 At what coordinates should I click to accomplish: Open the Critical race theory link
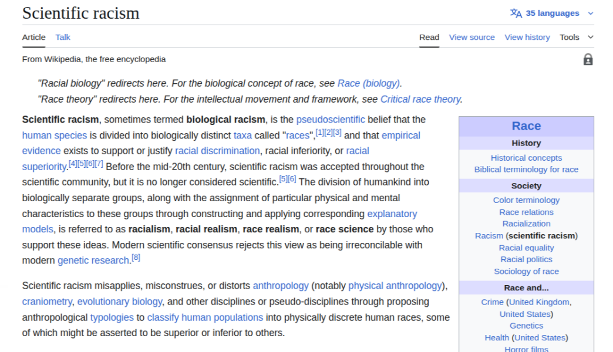coord(420,99)
